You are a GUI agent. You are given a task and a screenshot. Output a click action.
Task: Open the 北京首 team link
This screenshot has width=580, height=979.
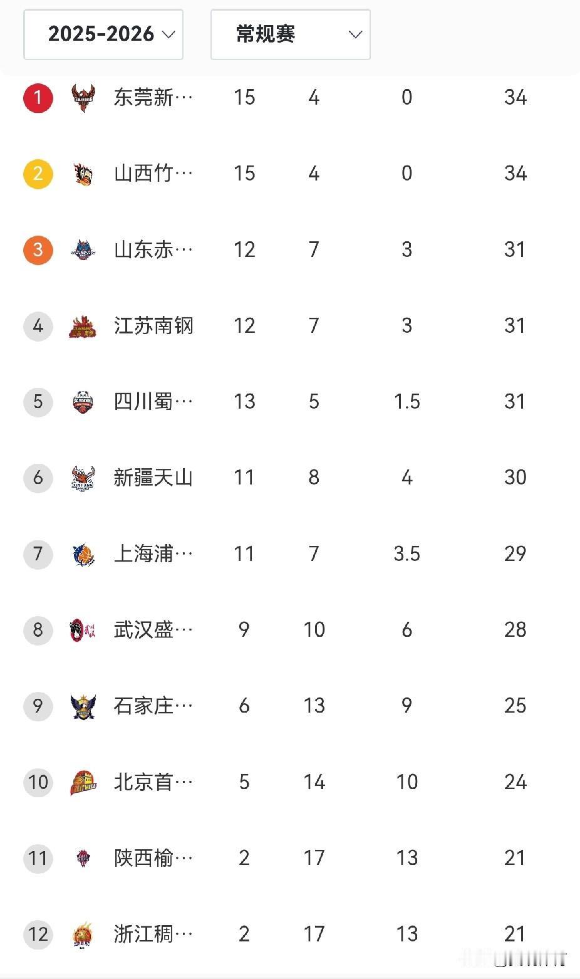coord(153,782)
